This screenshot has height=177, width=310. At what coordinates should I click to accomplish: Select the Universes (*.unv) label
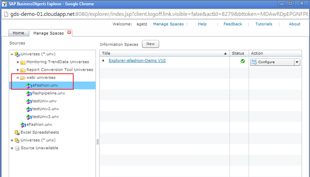coord(38,54)
